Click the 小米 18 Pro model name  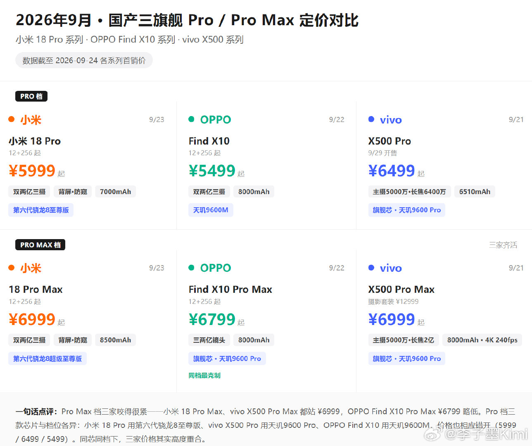[35, 141]
